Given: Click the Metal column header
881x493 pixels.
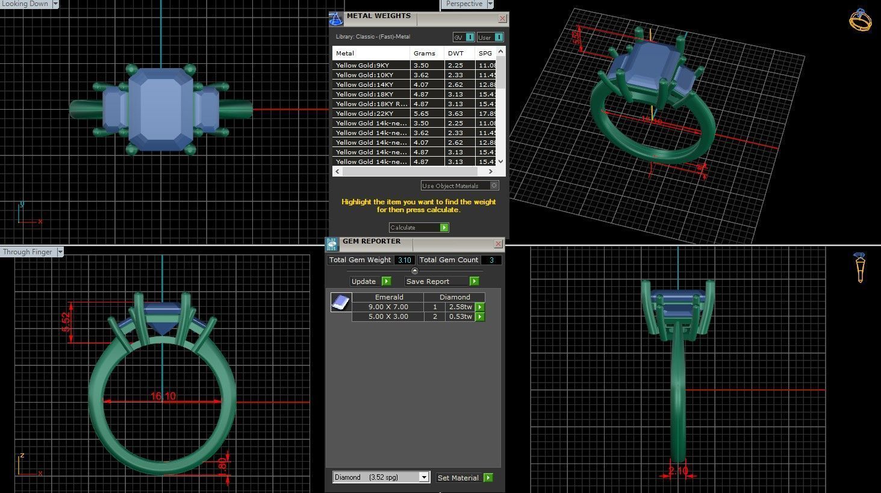Looking at the screenshot, I should click(x=372, y=53).
